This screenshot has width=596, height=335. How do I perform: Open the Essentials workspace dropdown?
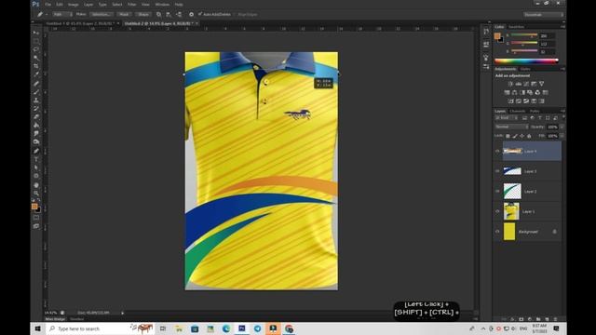[x=543, y=15]
